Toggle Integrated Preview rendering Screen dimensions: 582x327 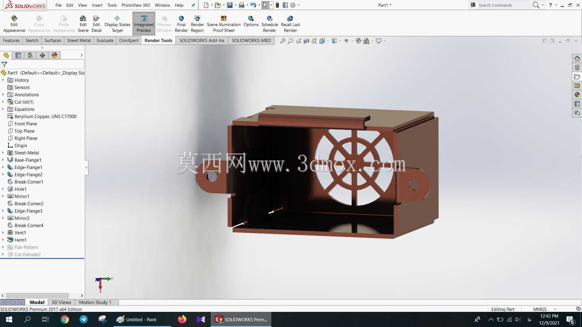144,24
